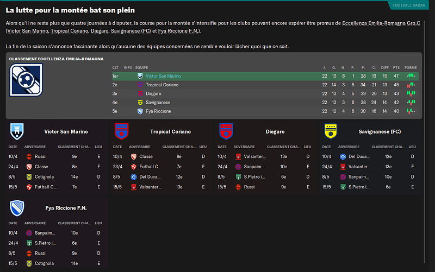The image size is (435, 272).
Task: Sort standings by PTS column header
Action: (396, 67)
